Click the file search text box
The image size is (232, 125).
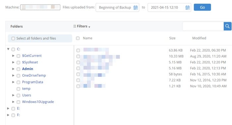(x=203, y=26)
